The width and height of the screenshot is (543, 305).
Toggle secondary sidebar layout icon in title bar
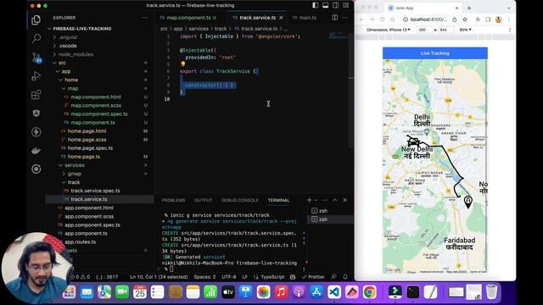tap(336, 5)
